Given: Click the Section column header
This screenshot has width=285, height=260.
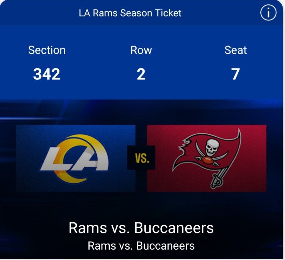Looking at the screenshot, I should click(x=47, y=50).
